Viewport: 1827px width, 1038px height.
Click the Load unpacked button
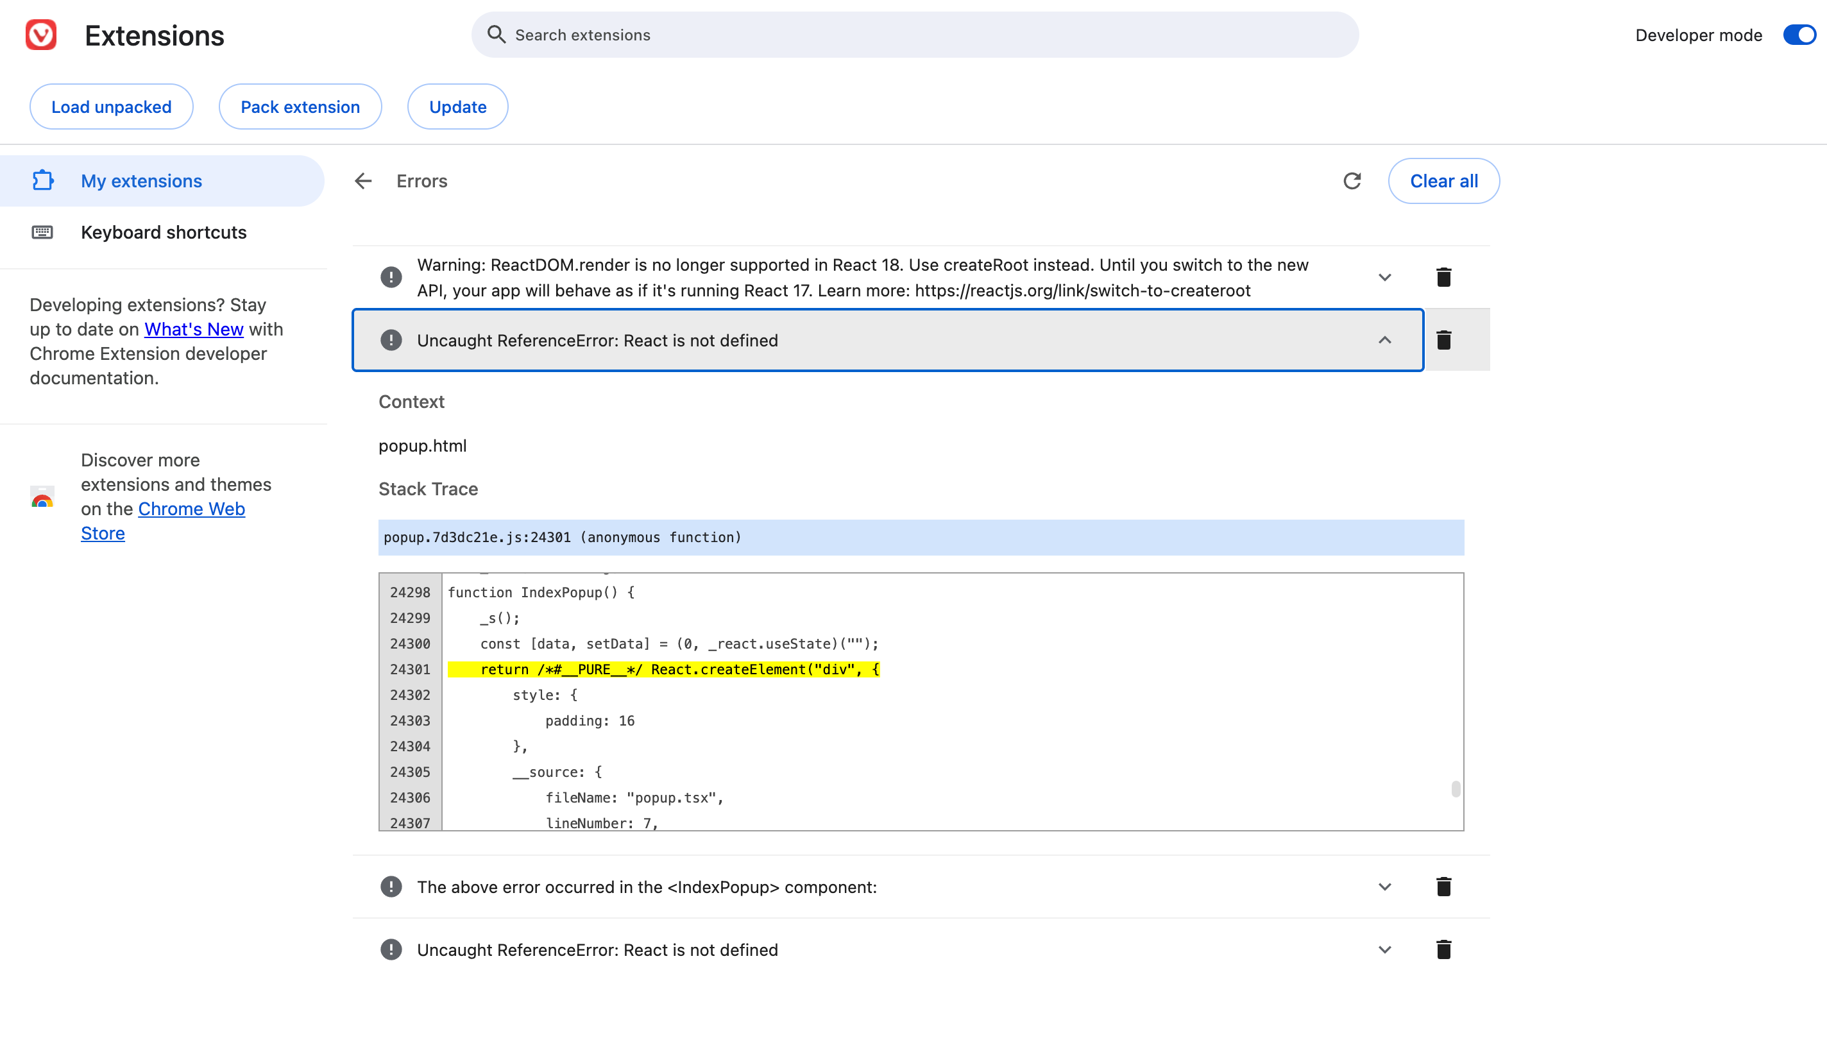[111, 107]
